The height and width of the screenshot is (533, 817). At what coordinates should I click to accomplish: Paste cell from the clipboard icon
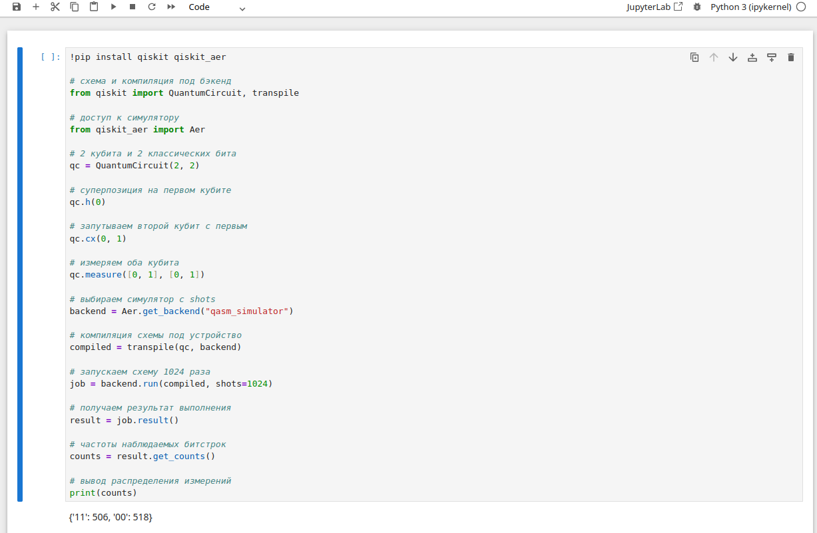pyautogui.click(x=94, y=7)
